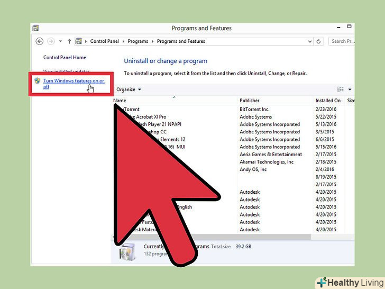Screen dimensions: 385x289
Task: Click the 5/22/2015 install date
Action: tap(326, 117)
